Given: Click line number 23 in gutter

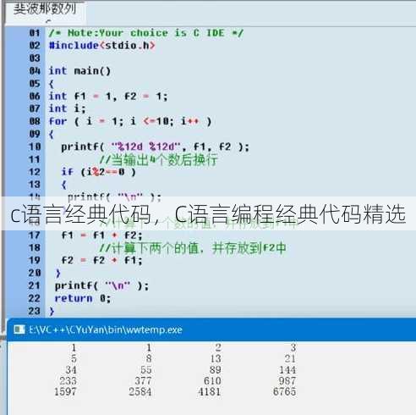Looking at the screenshot, I should click(35, 311).
